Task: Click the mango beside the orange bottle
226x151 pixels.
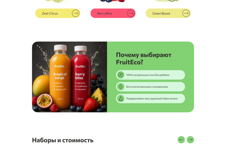Action: pyautogui.click(x=41, y=86)
